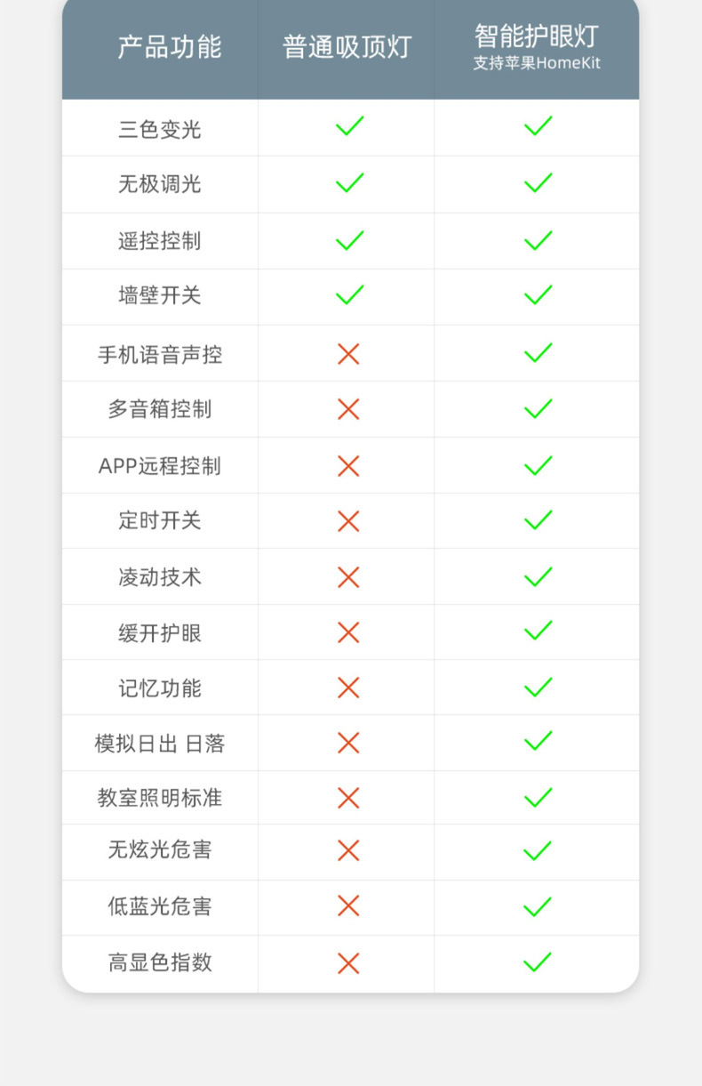Select the 普通吸顶灯 column header
The height and width of the screenshot is (1086, 702).
347,46
